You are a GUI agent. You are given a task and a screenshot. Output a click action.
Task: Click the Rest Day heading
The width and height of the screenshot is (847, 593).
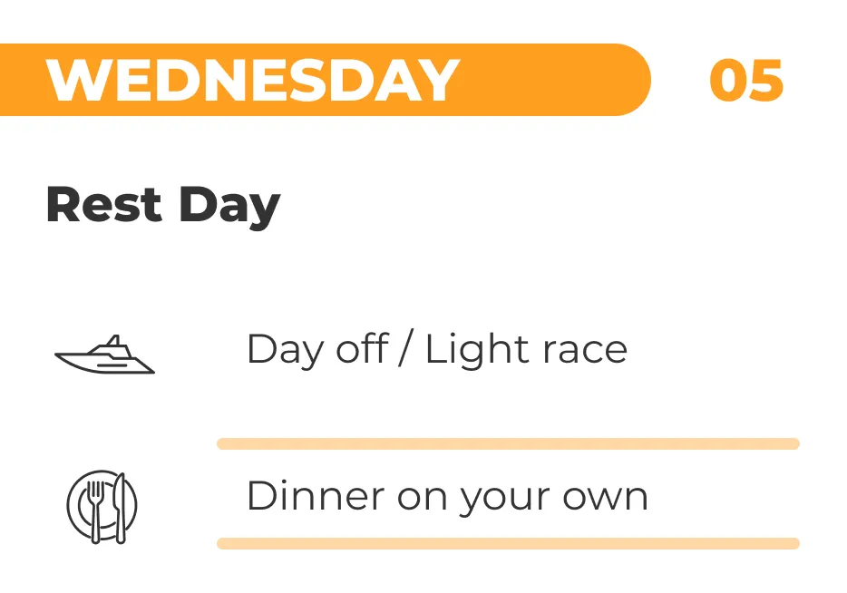162,204
